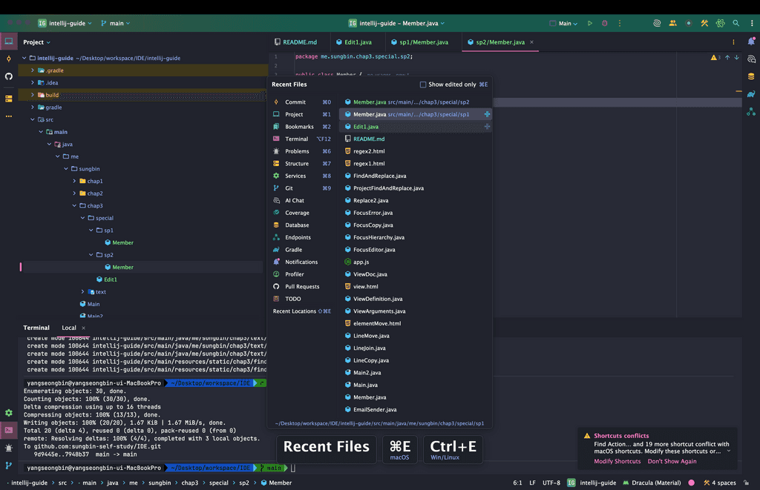Open the main branch dropdown
The height and width of the screenshot is (490, 760).
coord(115,23)
